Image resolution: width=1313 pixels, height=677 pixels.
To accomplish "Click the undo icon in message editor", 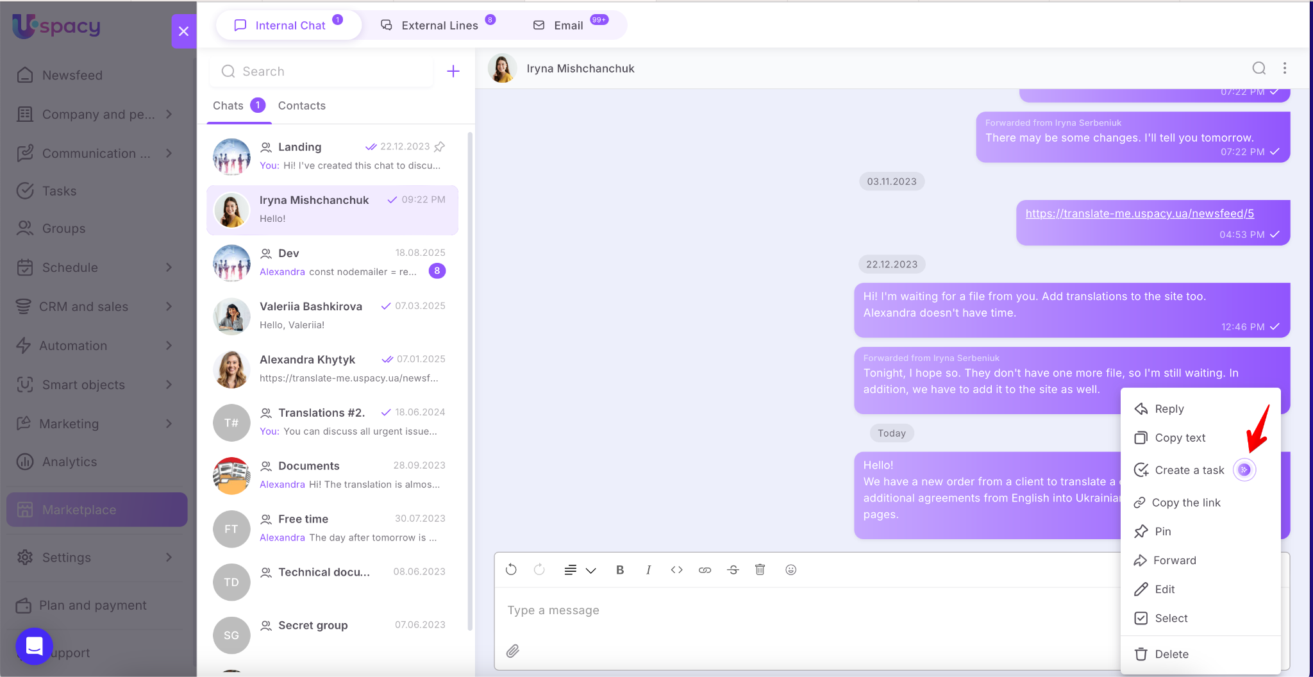I will 511,569.
